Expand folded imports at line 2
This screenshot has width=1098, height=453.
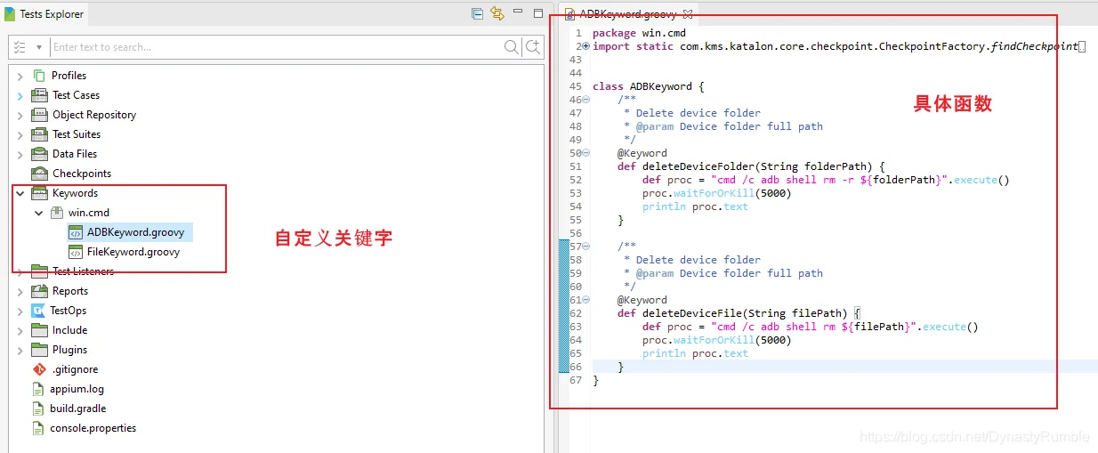coord(585,46)
